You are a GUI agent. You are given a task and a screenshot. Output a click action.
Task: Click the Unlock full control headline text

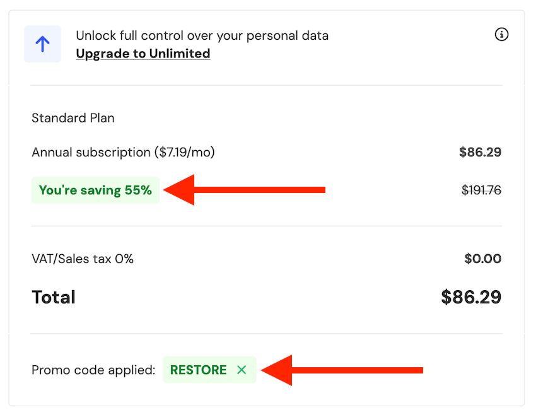click(202, 35)
